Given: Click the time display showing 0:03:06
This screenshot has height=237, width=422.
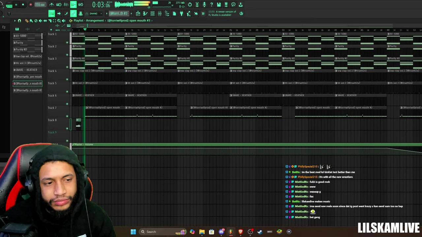Looking at the screenshot, I should pyautogui.click(x=101, y=5).
